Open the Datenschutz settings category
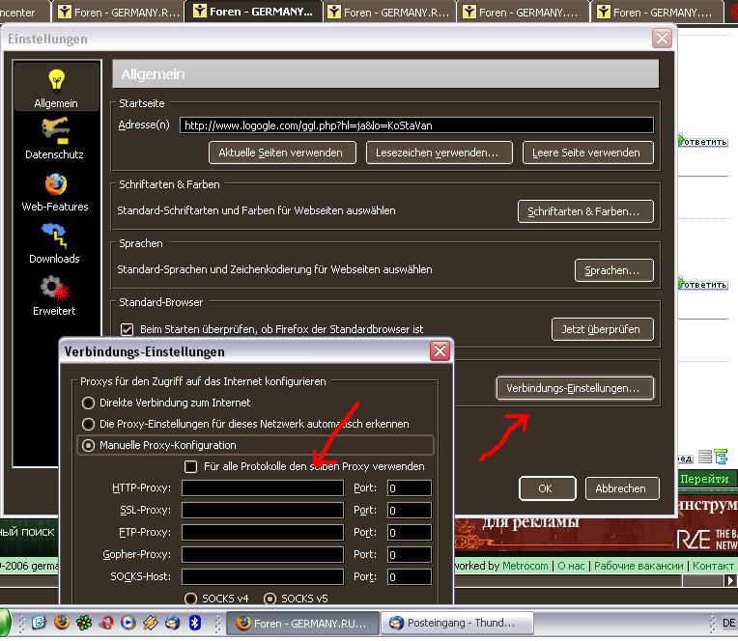The image size is (738, 641). coord(54,139)
